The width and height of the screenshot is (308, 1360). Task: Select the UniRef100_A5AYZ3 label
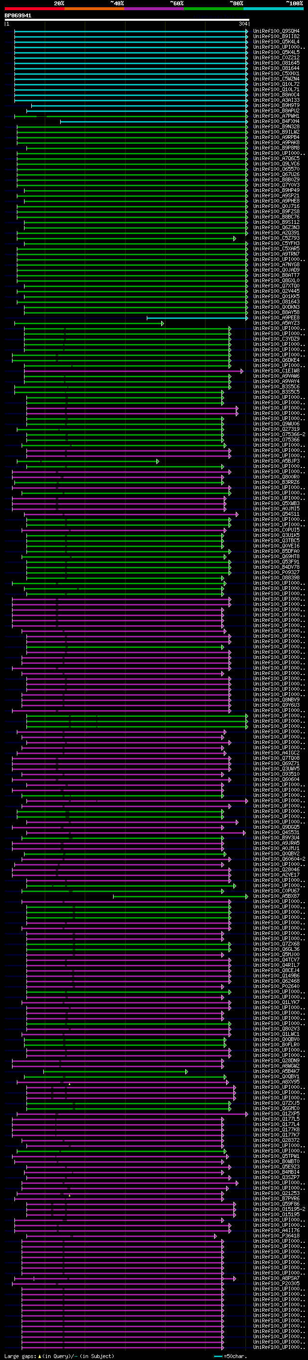click(276, 323)
